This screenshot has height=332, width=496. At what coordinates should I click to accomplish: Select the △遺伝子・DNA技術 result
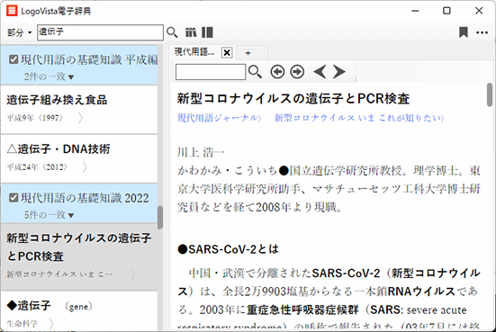79,158
